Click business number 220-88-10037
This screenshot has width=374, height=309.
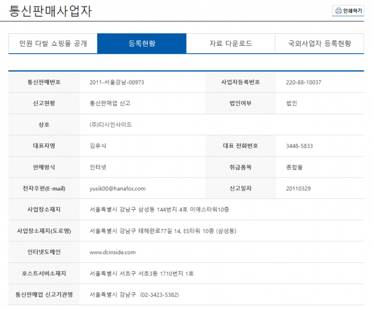(x=303, y=82)
